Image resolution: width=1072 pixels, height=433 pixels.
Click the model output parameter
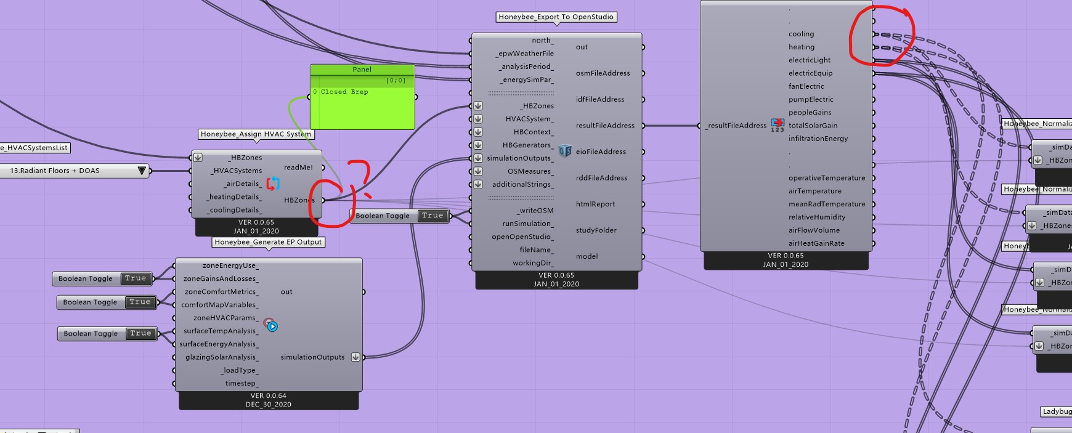587,256
